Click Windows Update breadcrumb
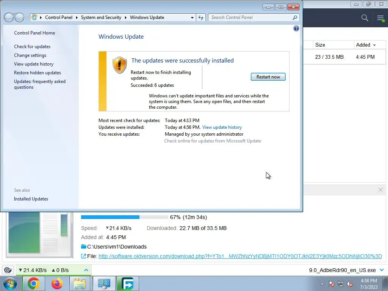This screenshot has height=291, width=388. point(147,17)
